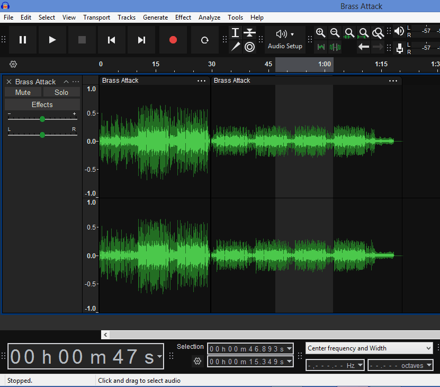Viewport: 440px width, 387px height.
Task: Open the Effect menu
Action: coord(183,17)
